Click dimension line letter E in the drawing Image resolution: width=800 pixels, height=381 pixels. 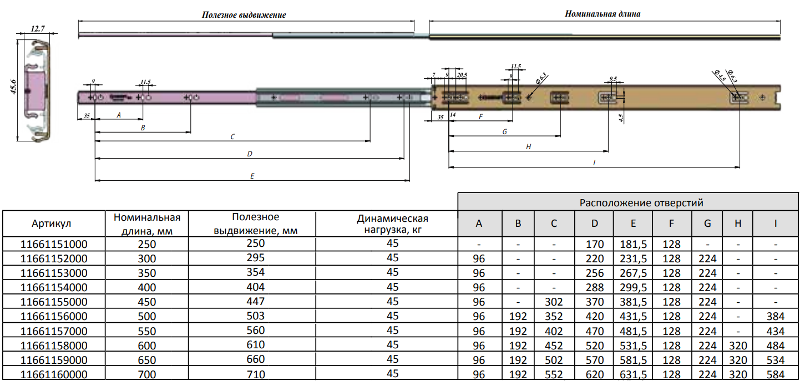pos(252,176)
